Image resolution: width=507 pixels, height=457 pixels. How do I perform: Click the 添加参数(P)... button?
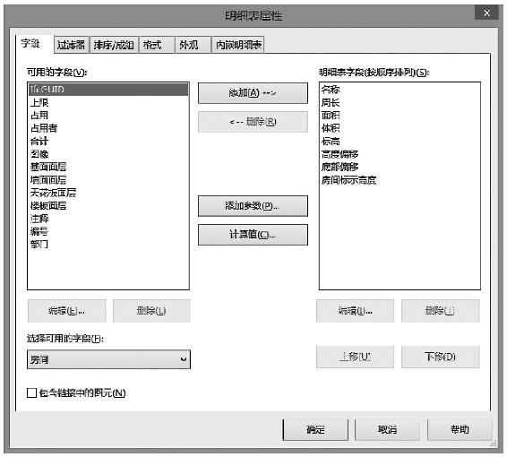(x=253, y=206)
